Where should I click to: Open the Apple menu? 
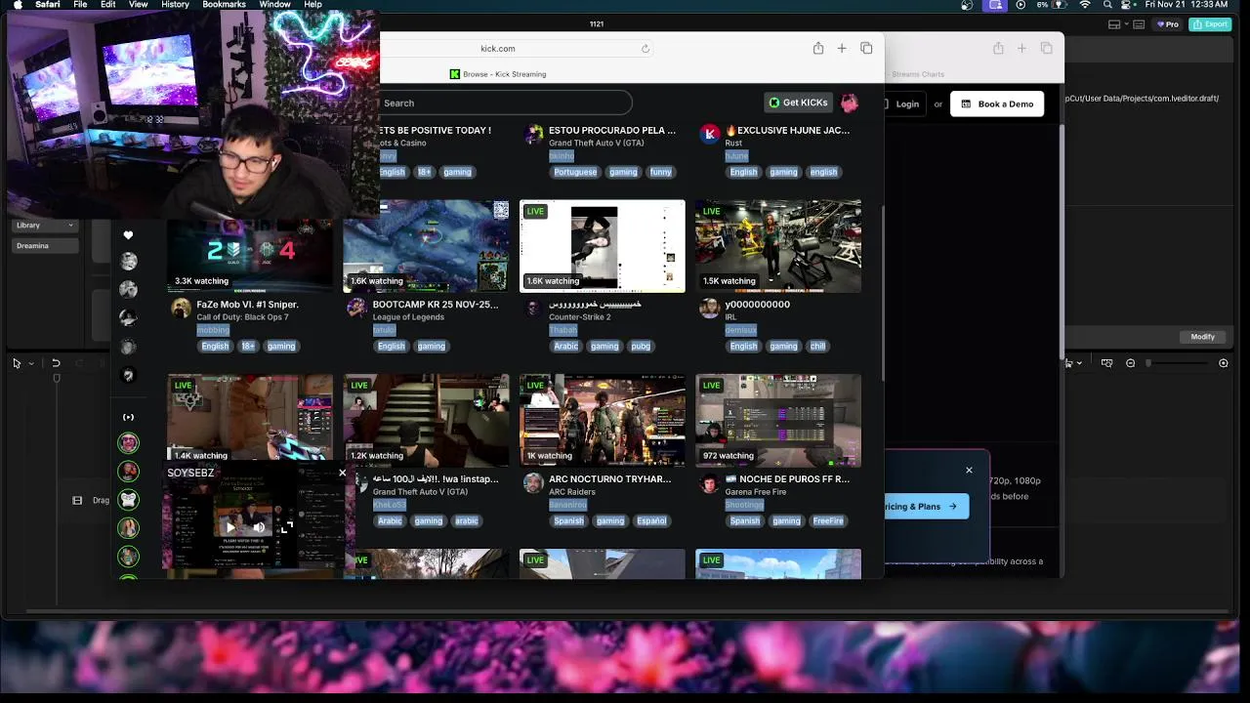coord(17,5)
